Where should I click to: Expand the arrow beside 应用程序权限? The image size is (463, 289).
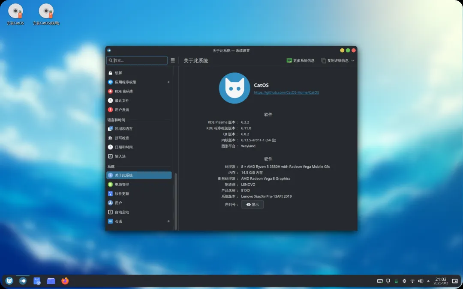point(168,82)
